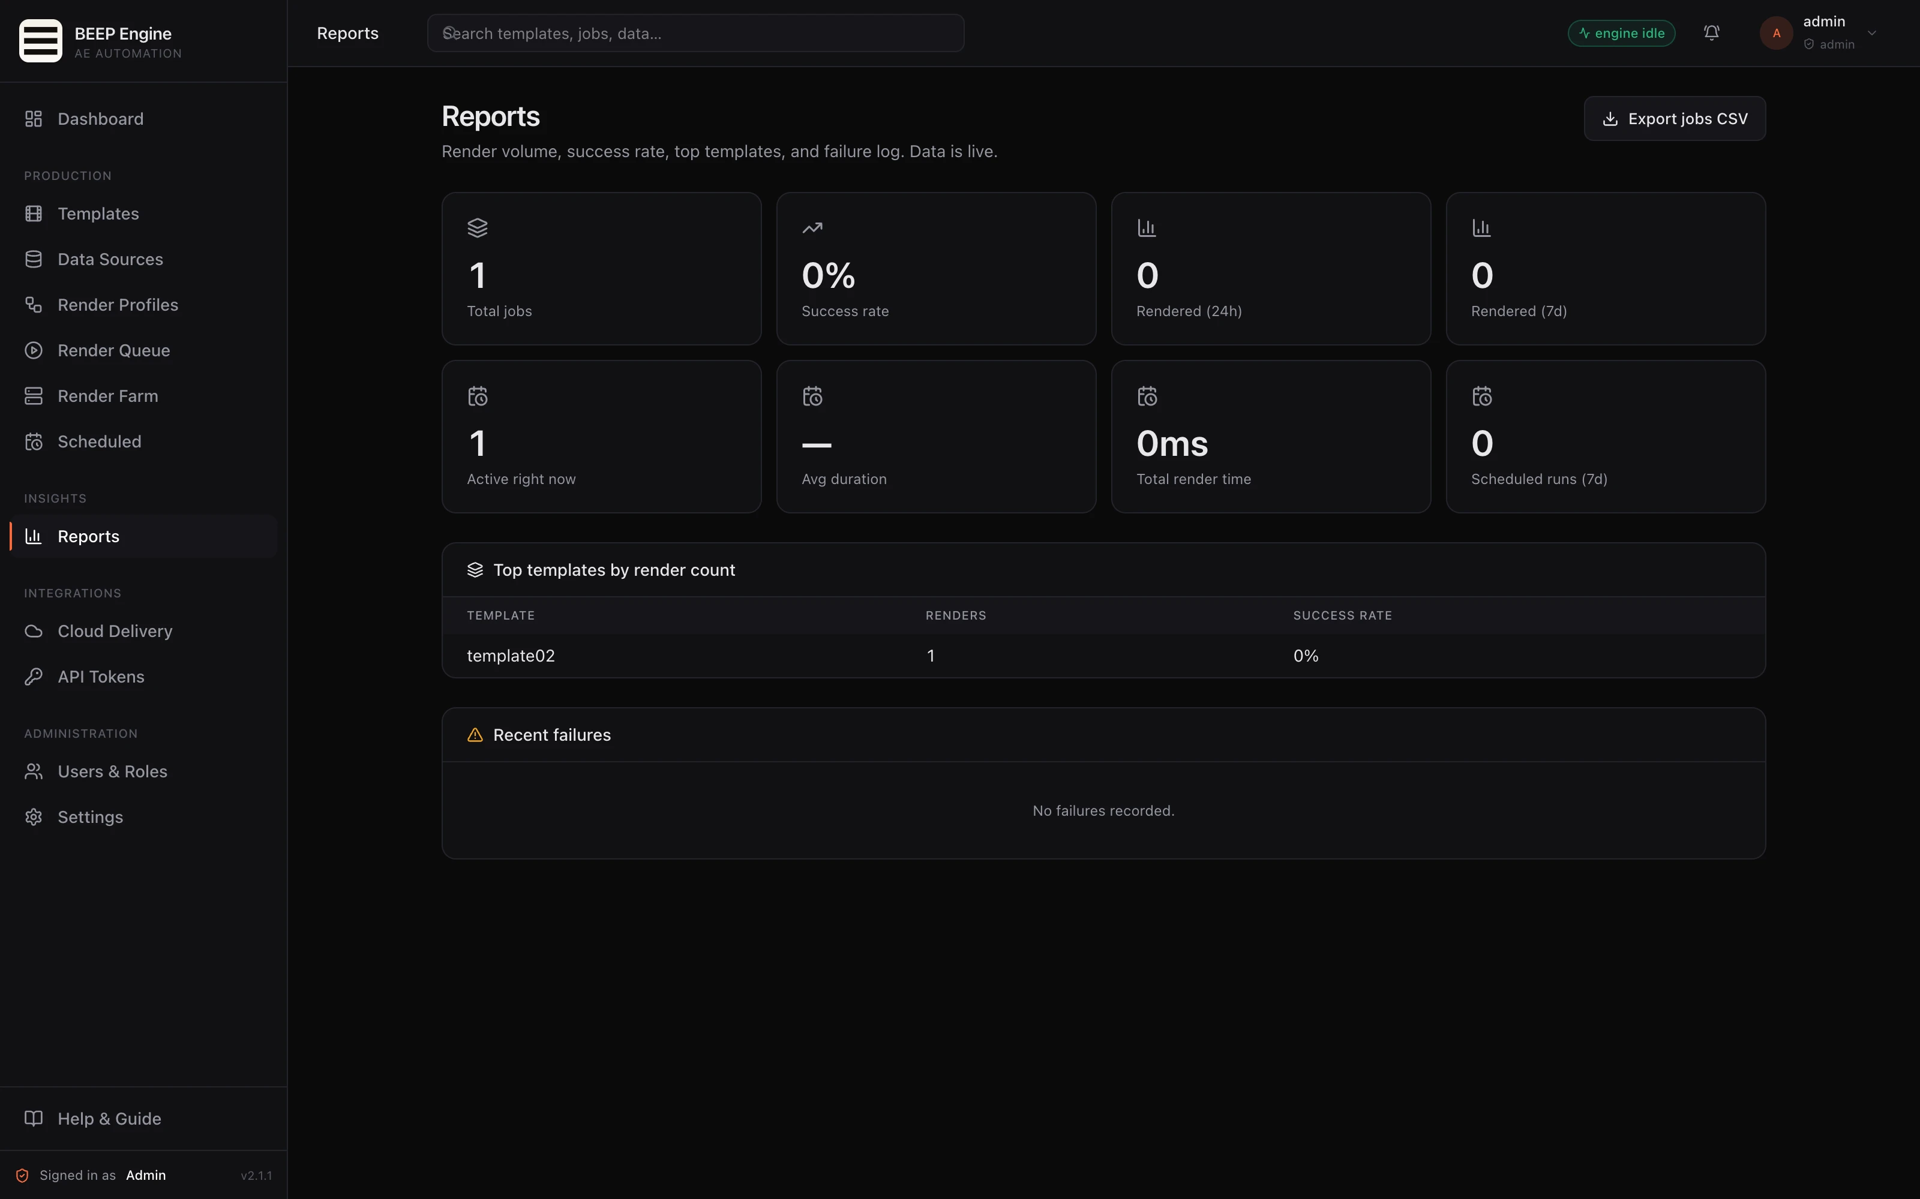Screen dimensions: 1920x1199
Task: Click the Templates film icon
Action: click(x=34, y=214)
